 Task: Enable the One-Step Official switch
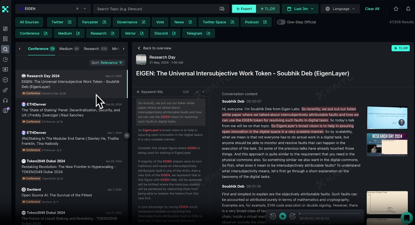281,22
